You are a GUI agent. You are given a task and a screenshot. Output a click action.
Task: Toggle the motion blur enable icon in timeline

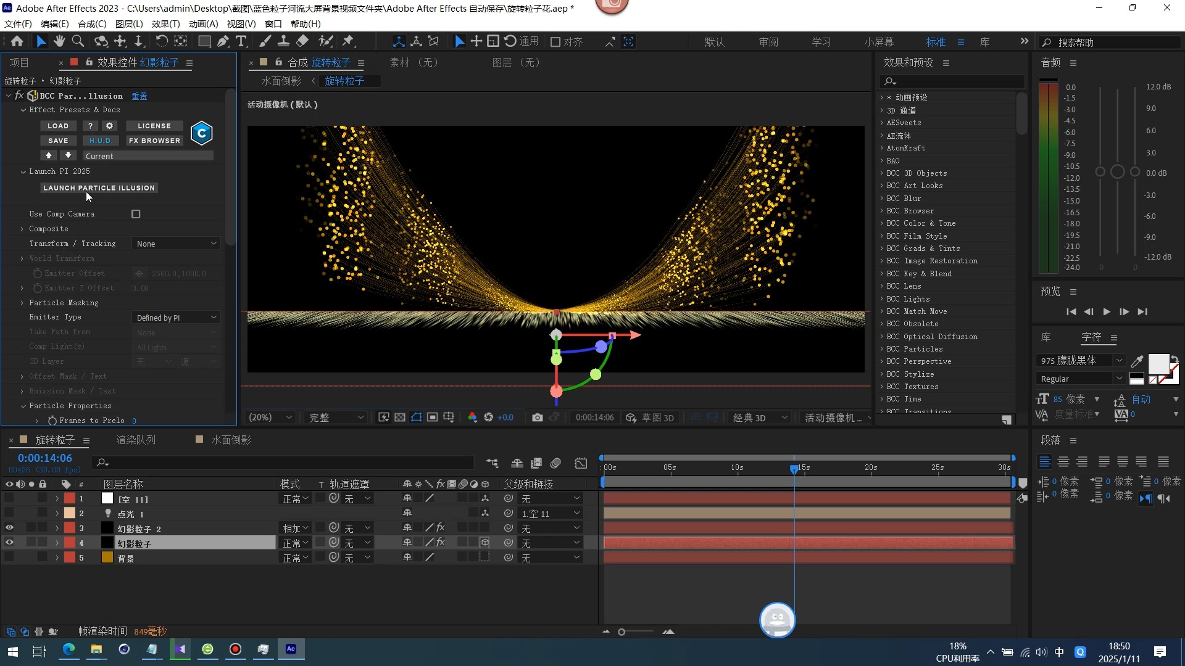555,463
